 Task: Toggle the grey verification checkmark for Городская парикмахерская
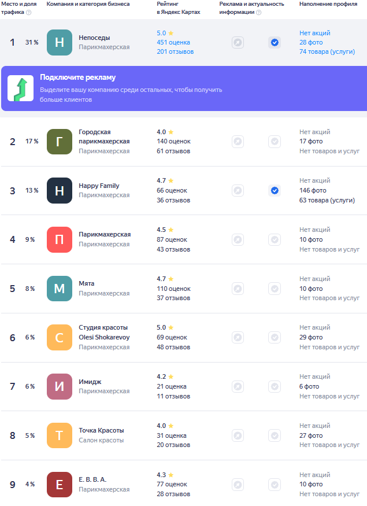275,141
